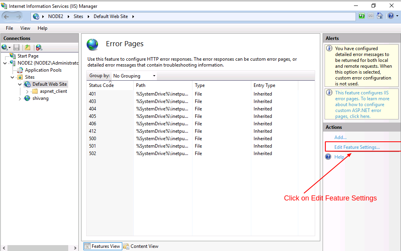401x251 pixels.
Task: Open the Group by No Grouping dropdown
Action: coord(134,76)
